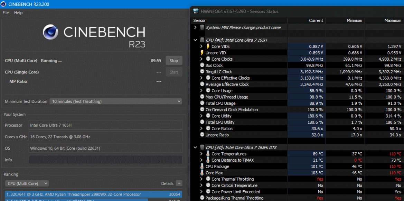Click the icon beside Package/Ring Thermal Throttling
The height and width of the screenshot is (201, 404).
pos(202,198)
